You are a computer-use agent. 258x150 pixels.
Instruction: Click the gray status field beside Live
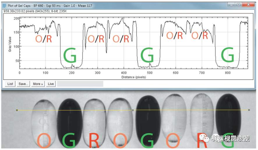point(80,84)
